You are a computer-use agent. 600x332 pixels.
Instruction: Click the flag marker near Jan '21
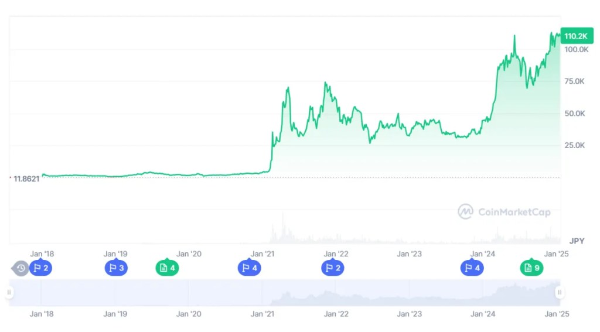tap(248, 268)
